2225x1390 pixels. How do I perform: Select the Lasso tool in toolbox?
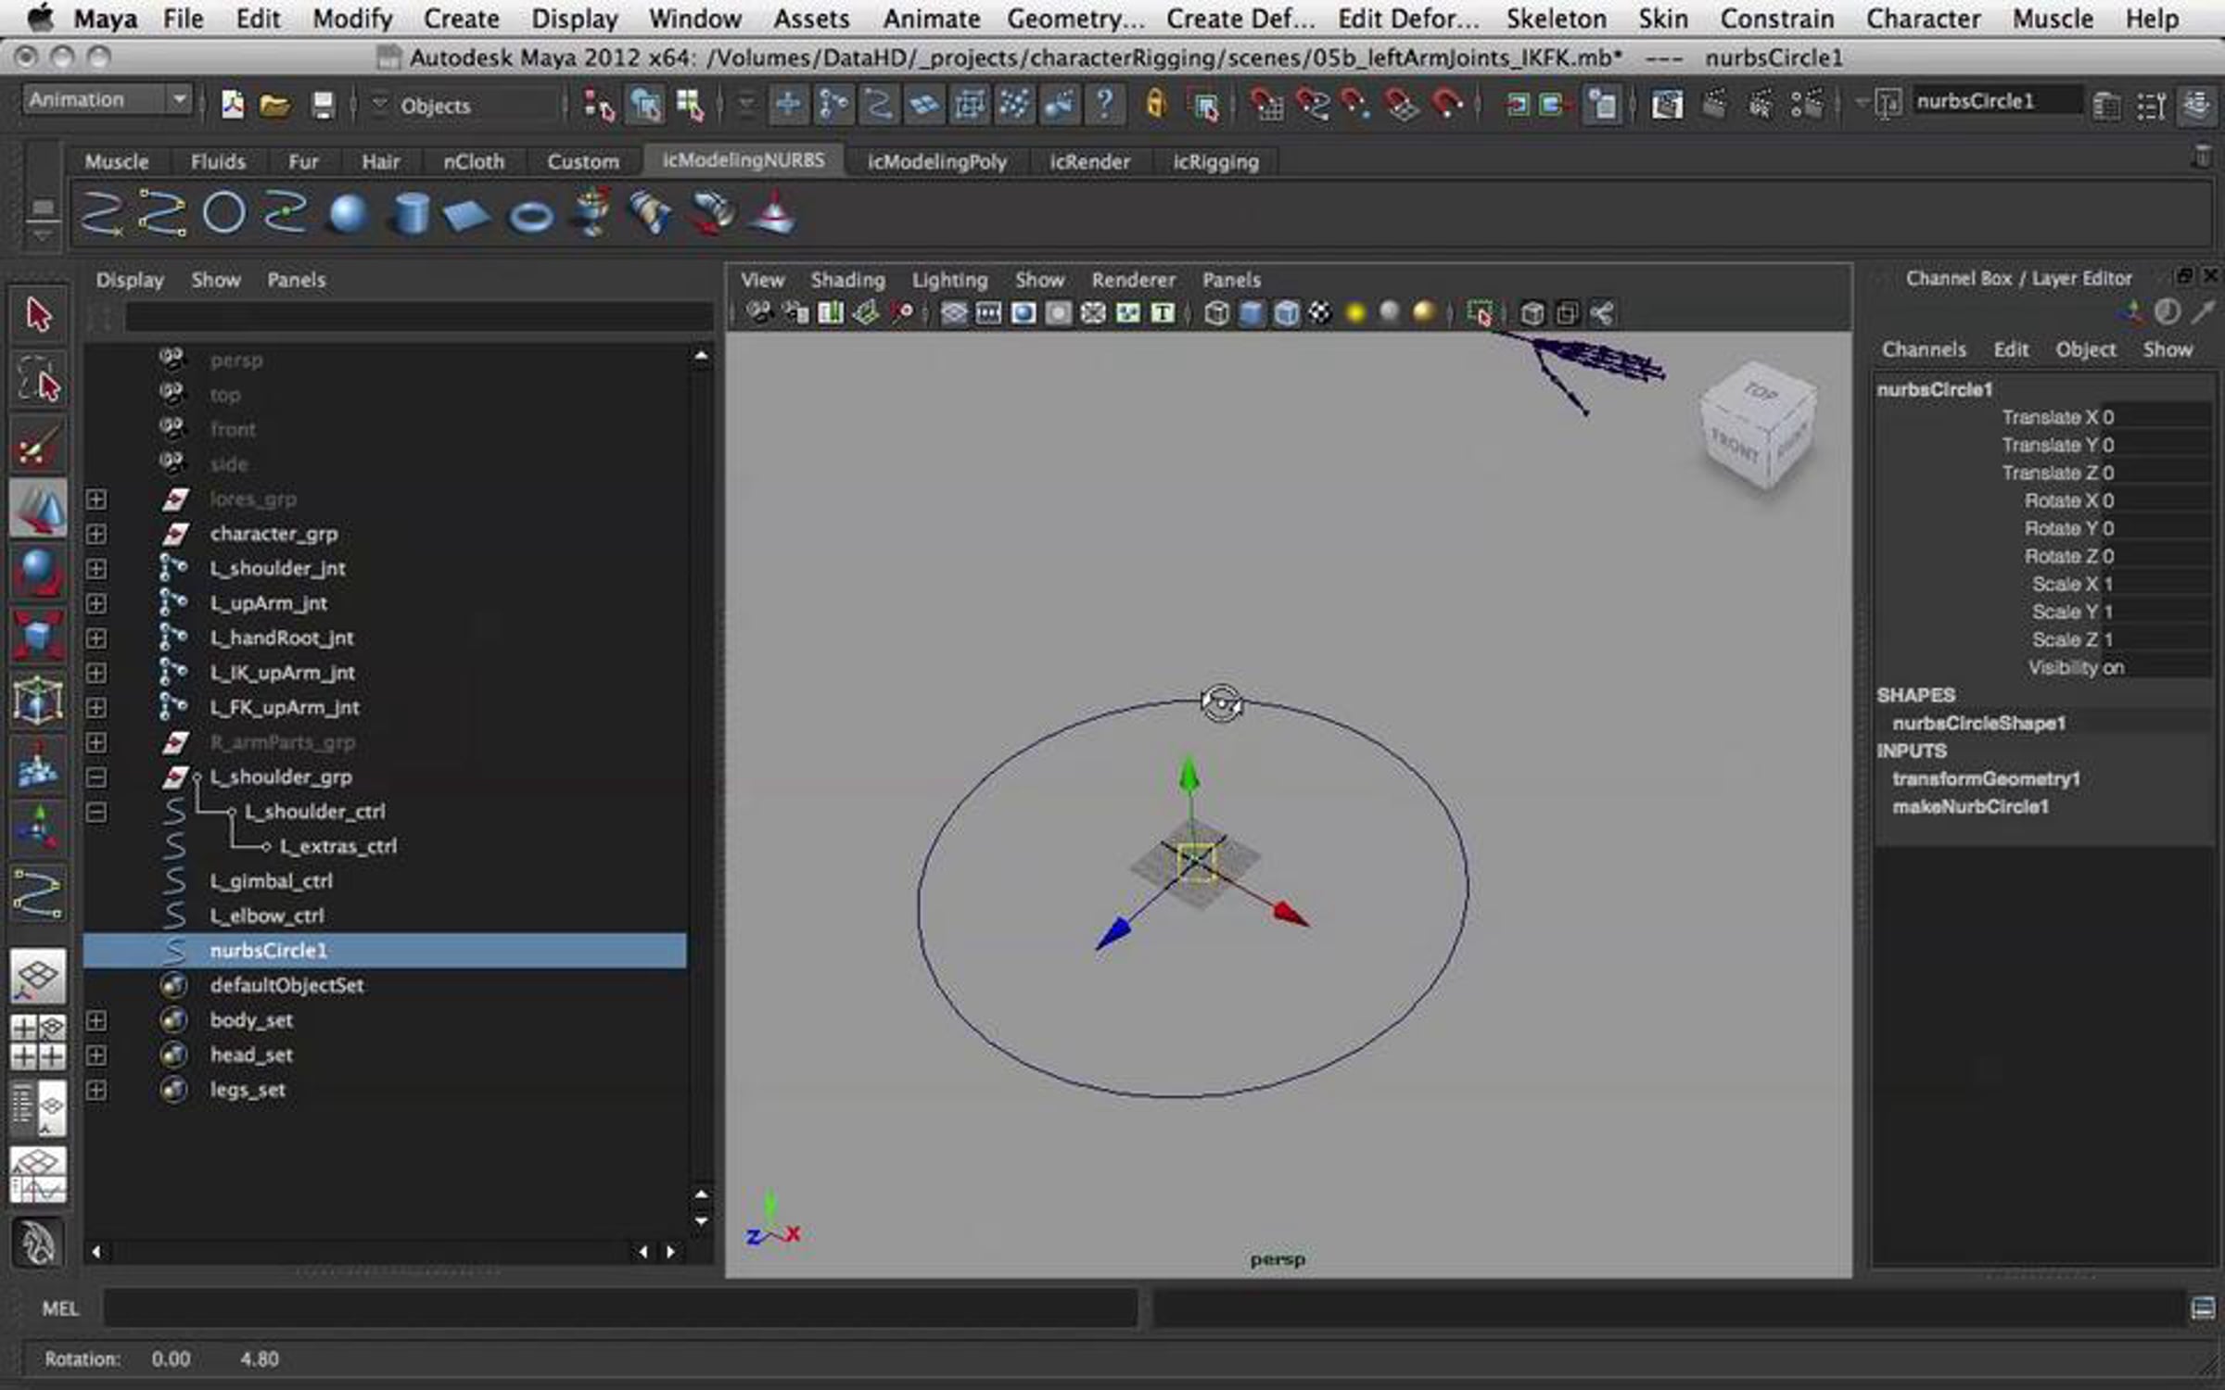click(38, 379)
